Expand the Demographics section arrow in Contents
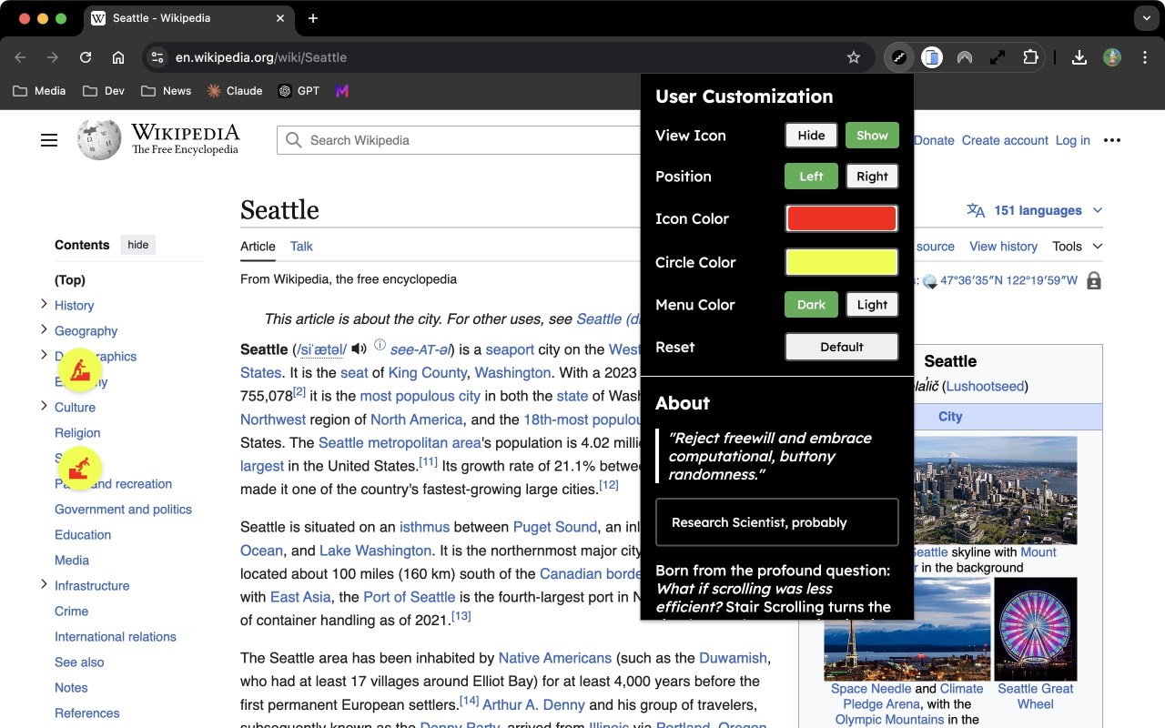1165x728 pixels. coord(44,355)
